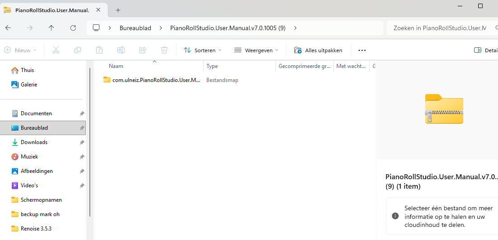Expand the breadcrumb chevron after Bureaublad
Screen dimensions: 498x240
point(161,28)
